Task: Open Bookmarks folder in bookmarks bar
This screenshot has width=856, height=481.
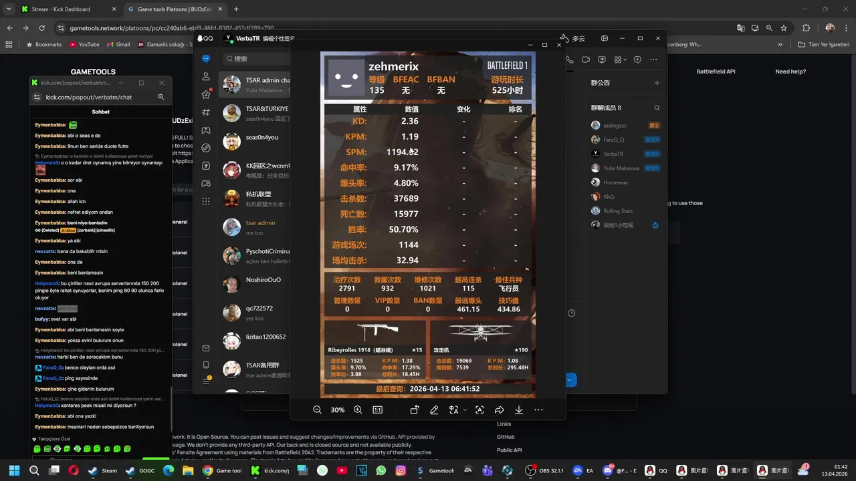Action: [x=44, y=45]
